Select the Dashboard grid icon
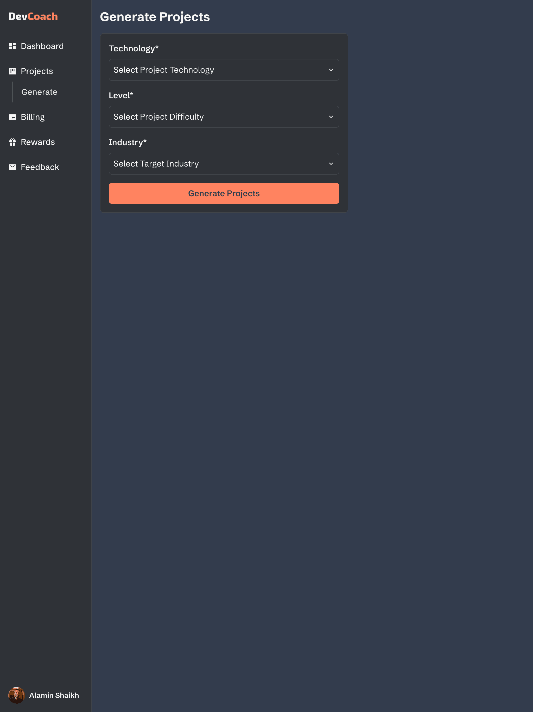 click(12, 46)
